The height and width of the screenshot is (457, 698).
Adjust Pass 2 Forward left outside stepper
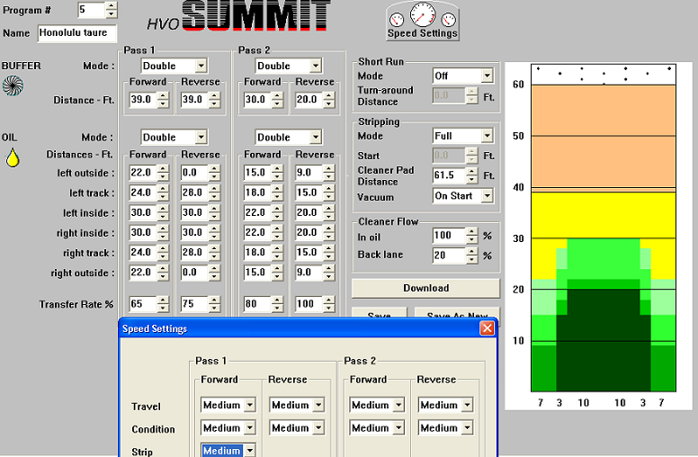[277, 173]
